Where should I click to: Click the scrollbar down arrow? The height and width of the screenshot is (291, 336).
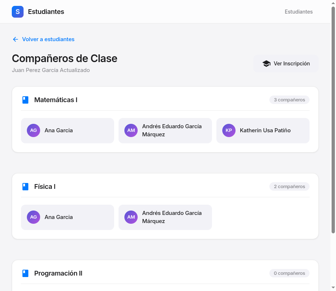click(333, 287)
